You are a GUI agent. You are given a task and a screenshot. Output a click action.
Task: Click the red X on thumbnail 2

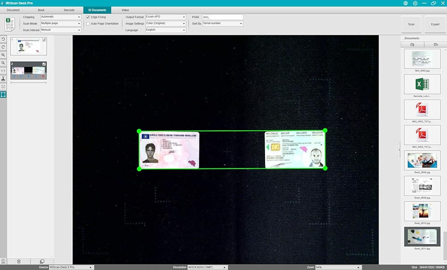click(43, 76)
